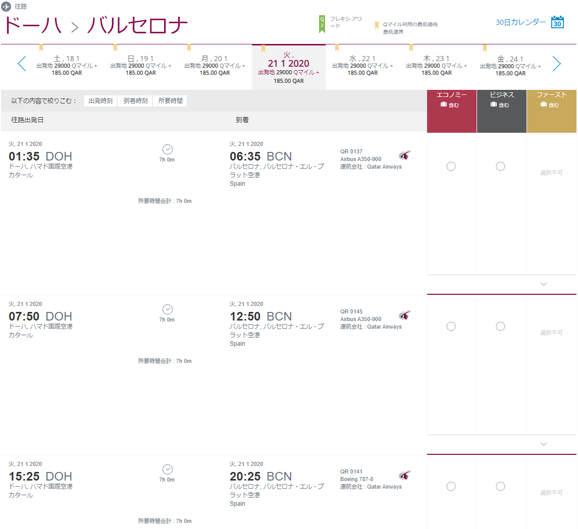Filter by 所要時間 duration
578x529 pixels.
click(170, 101)
